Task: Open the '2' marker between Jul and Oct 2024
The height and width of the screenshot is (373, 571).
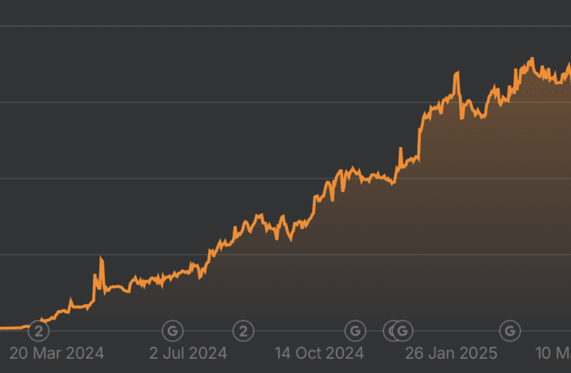Action: coord(243,331)
